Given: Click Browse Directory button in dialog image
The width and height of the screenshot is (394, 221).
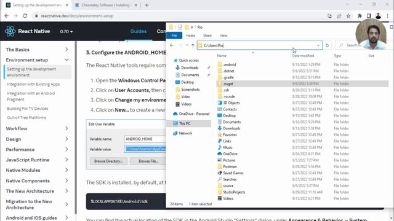Looking at the screenshot, I should pyautogui.click(x=108, y=161).
